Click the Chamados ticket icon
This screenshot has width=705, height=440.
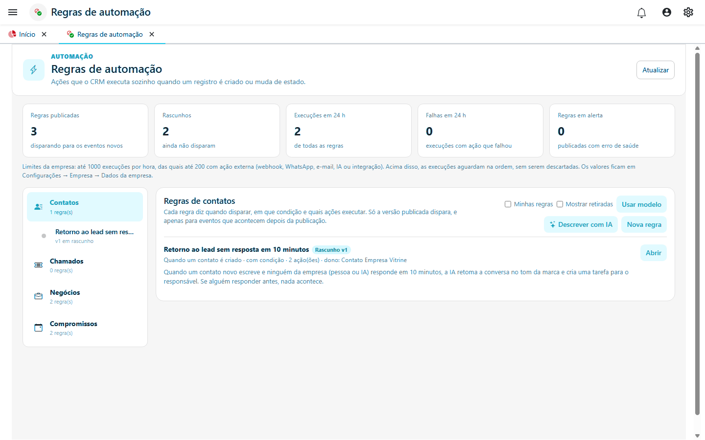point(39,265)
